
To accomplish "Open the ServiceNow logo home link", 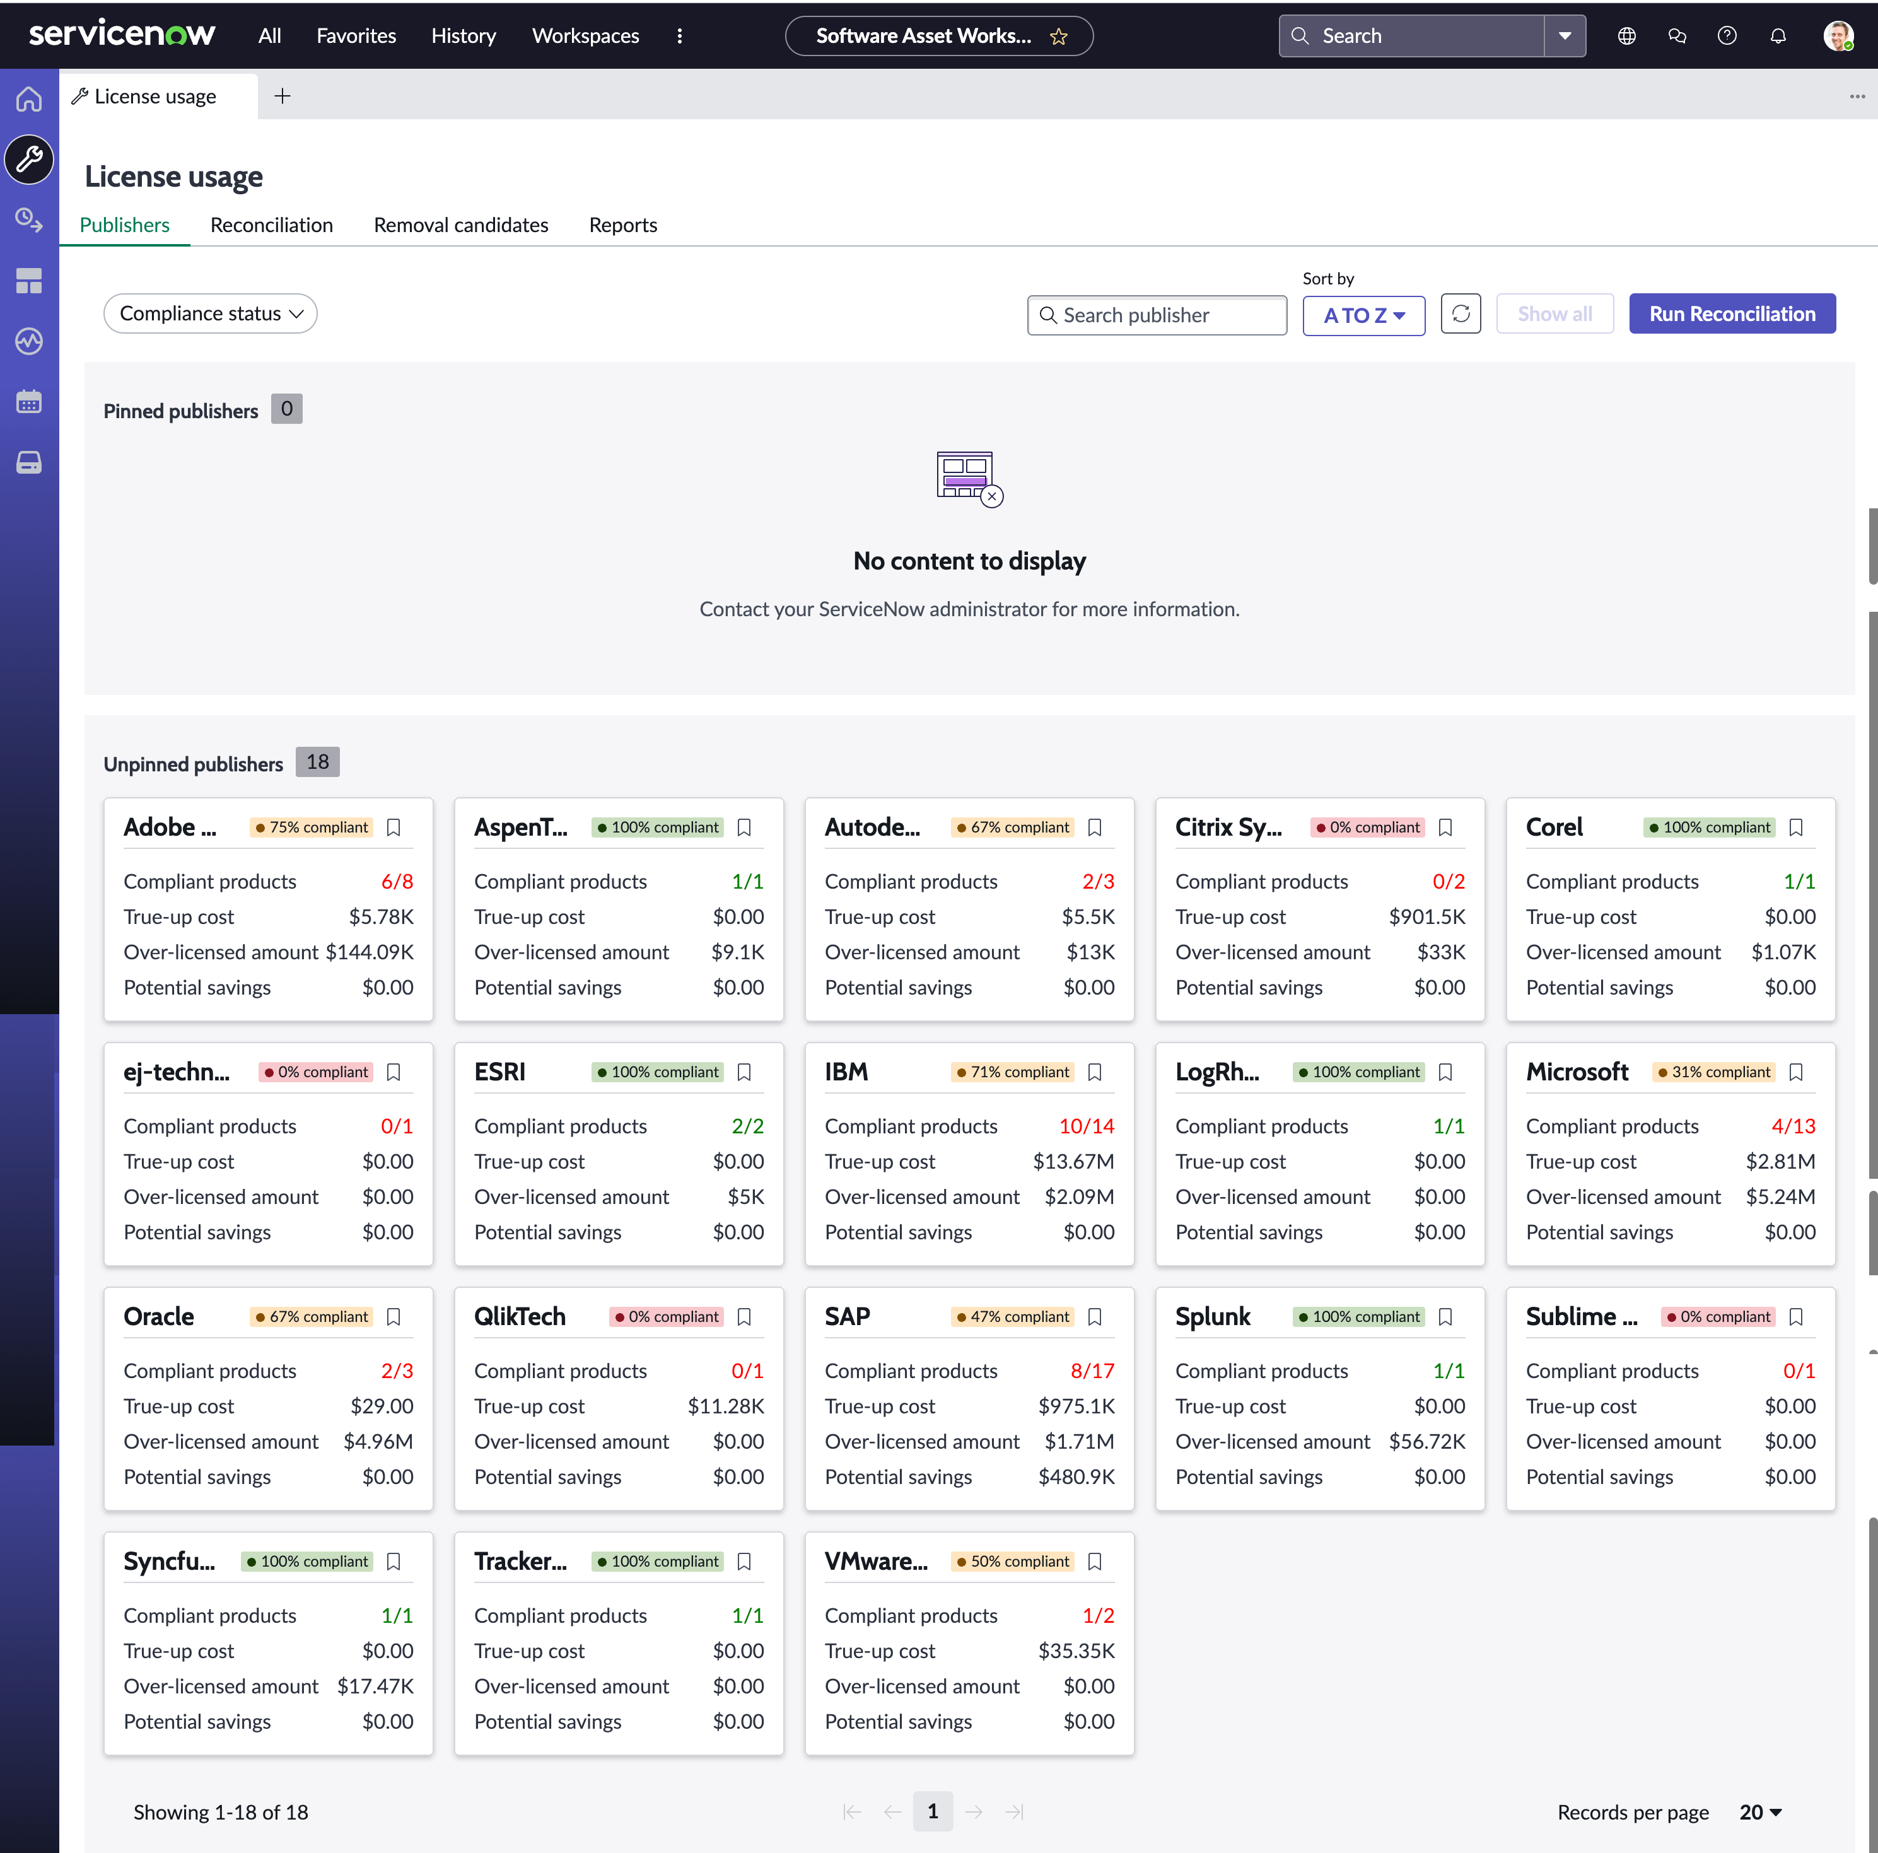I will (122, 34).
